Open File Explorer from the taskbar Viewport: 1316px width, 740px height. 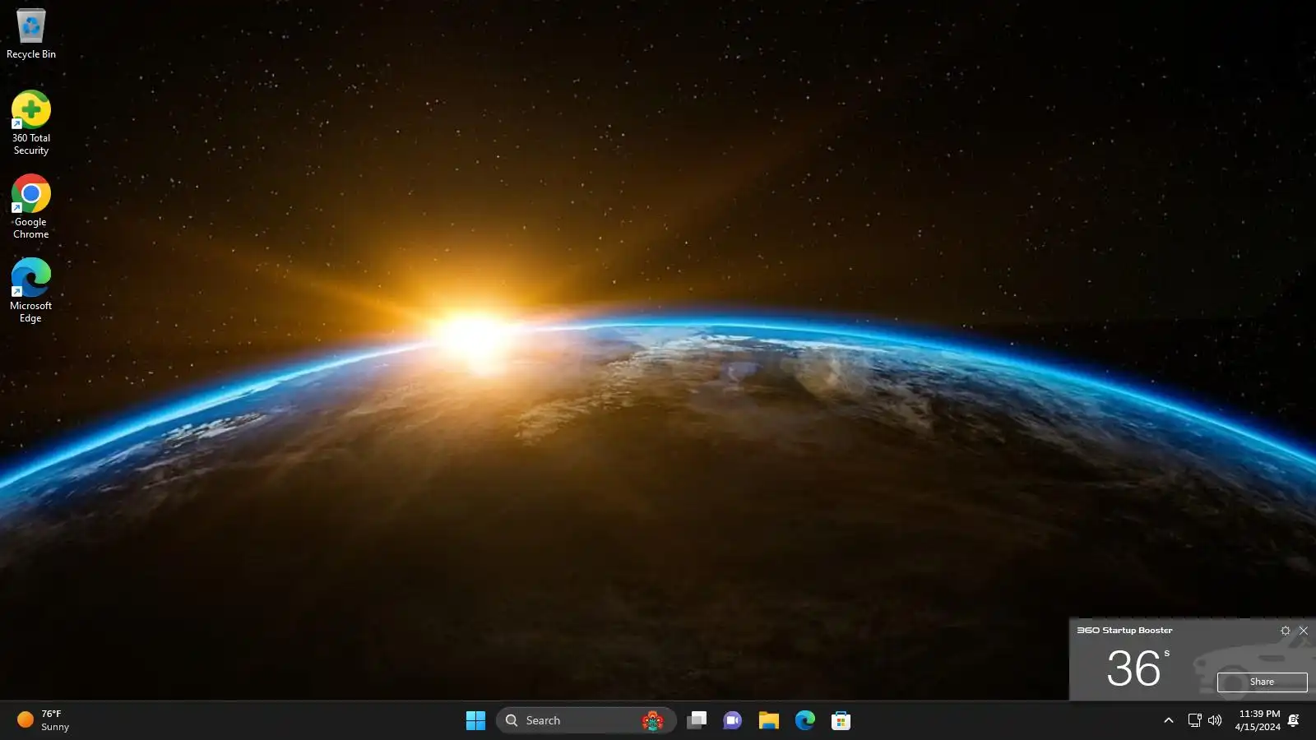[x=768, y=720]
